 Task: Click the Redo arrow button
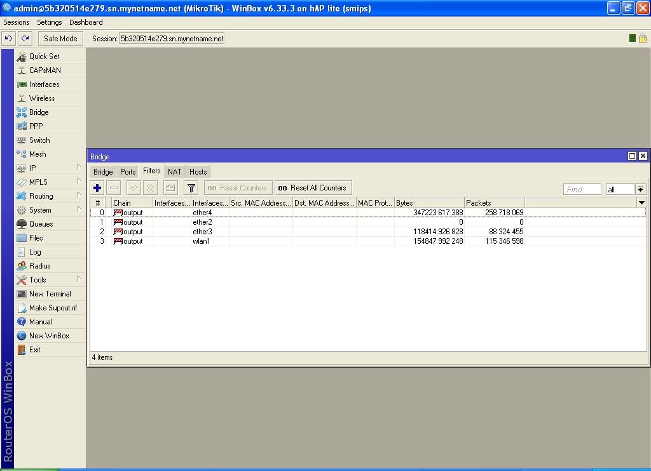click(x=25, y=39)
